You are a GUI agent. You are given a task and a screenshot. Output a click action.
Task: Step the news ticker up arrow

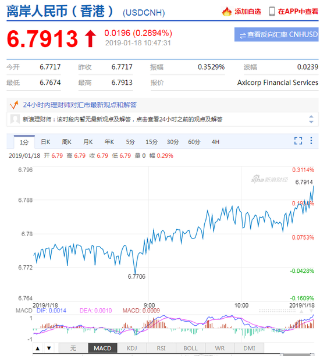[x=311, y=116]
